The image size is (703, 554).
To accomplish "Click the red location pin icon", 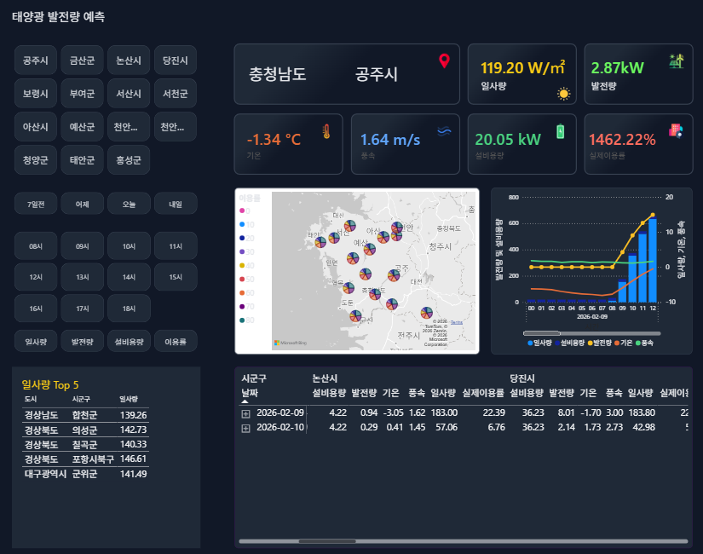I will (444, 61).
